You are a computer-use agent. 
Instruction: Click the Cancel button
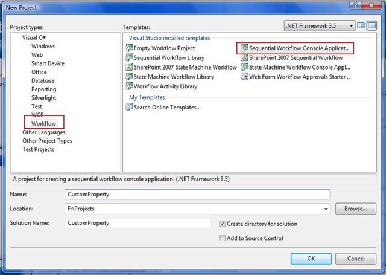(356, 259)
